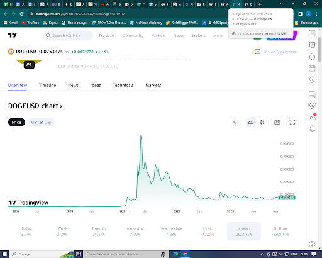Expand the More navigation menu
The image size is (322, 258).
click(218, 36)
